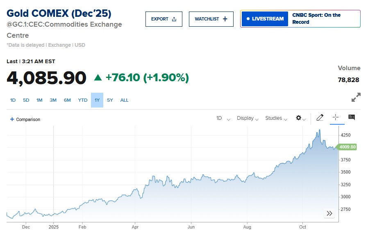Select the 6M time range
This screenshot has width=368, height=231.
pyautogui.click(x=67, y=100)
